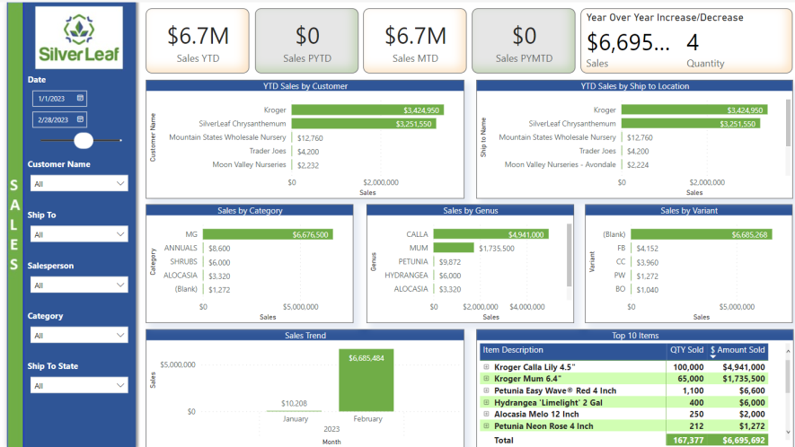This screenshot has height=447, width=795.
Task: Click the BO variant label
Action: (621, 289)
